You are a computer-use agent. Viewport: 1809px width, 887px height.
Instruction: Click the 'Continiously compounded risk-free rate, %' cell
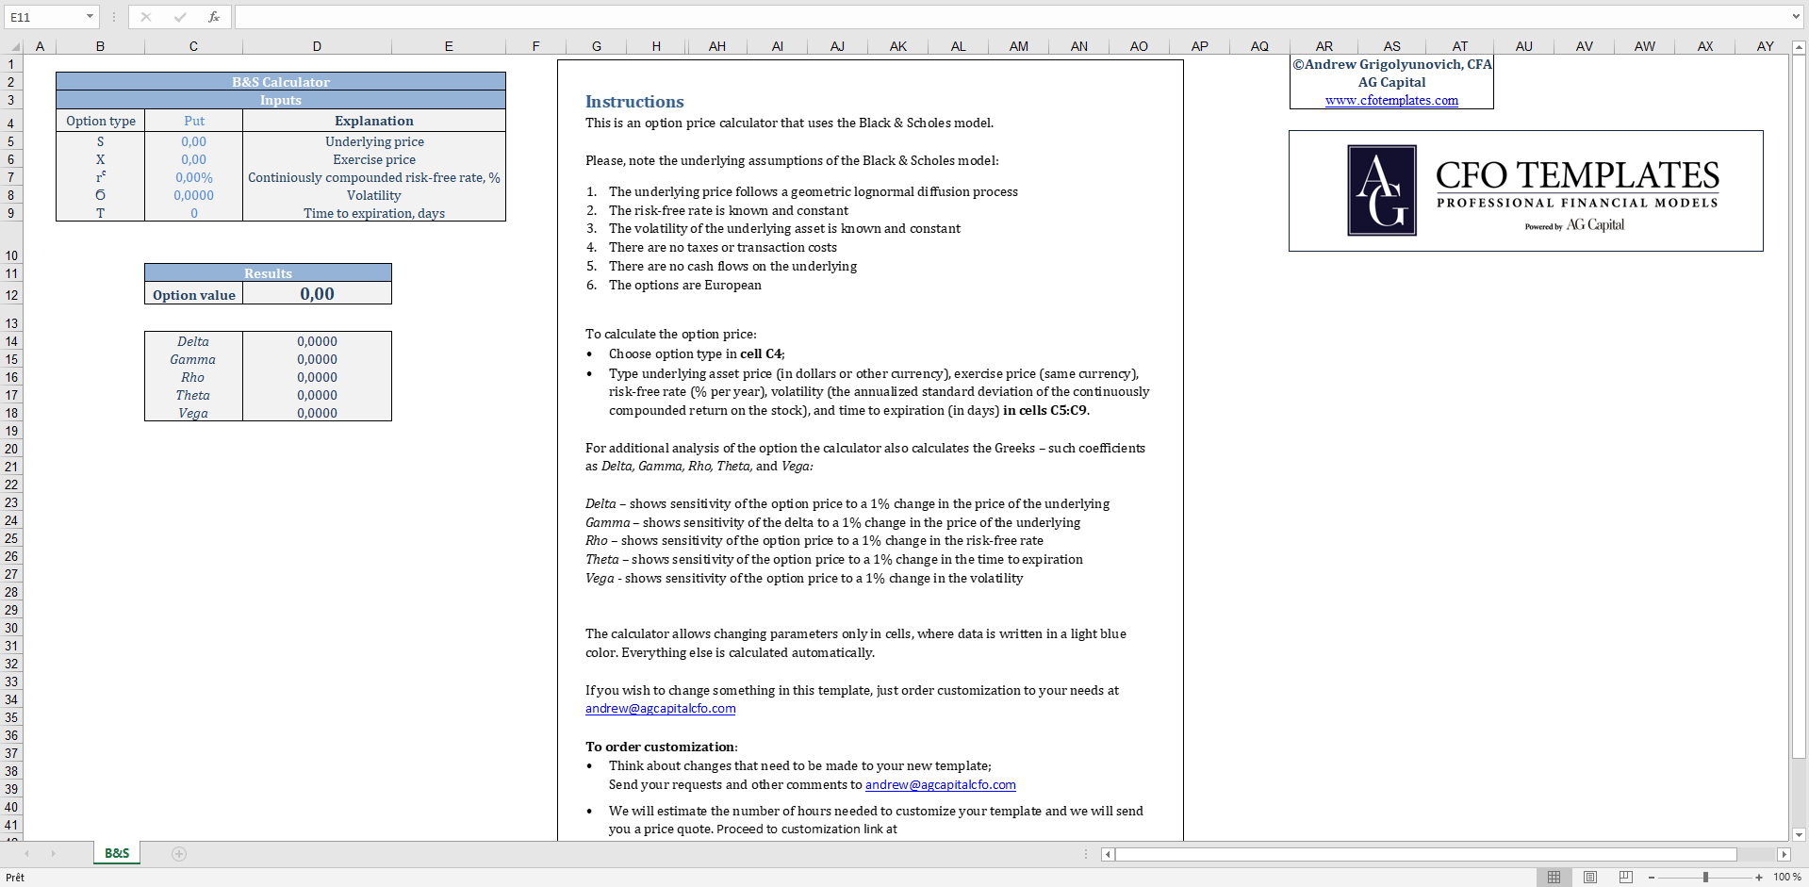374,177
